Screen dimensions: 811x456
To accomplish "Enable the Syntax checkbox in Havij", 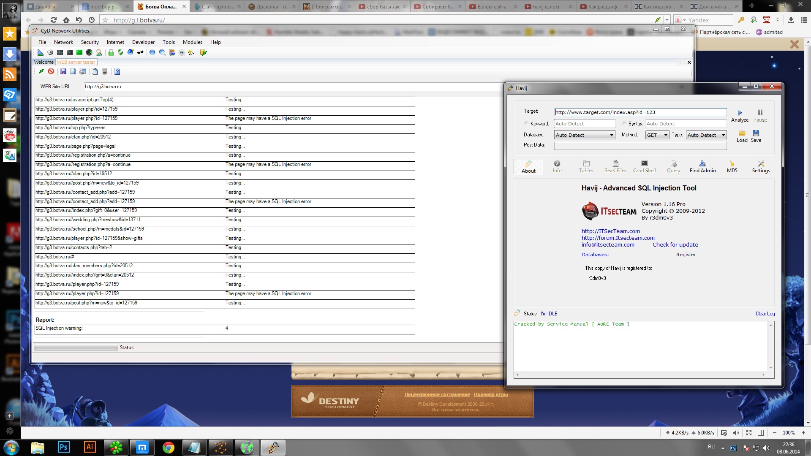I will [624, 124].
